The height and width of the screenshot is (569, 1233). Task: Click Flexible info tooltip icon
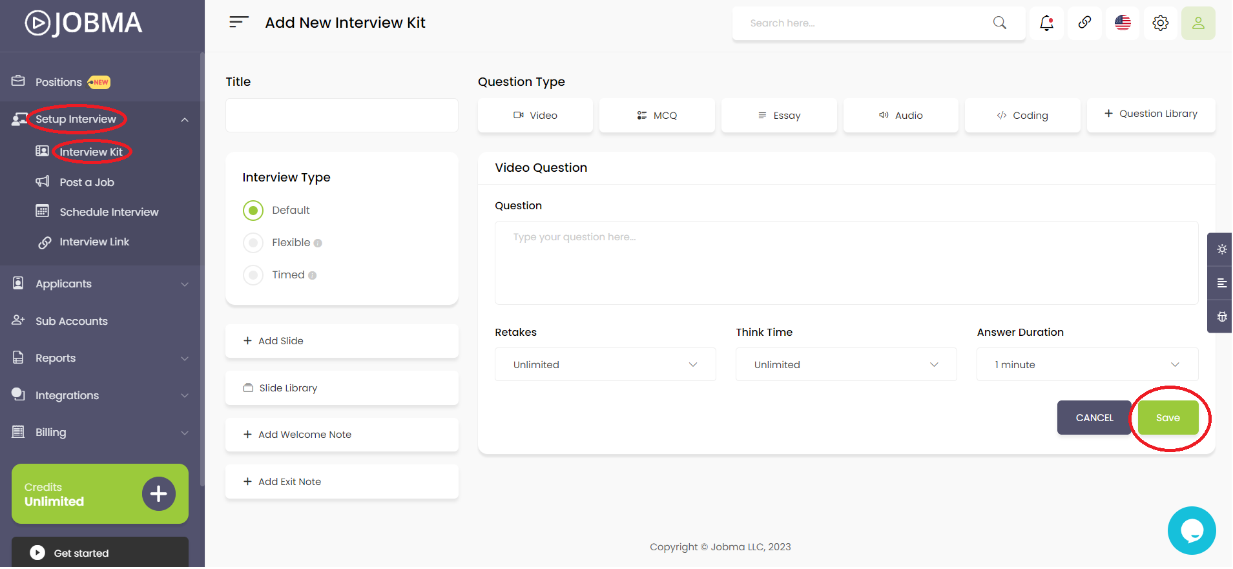click(318, 243)
